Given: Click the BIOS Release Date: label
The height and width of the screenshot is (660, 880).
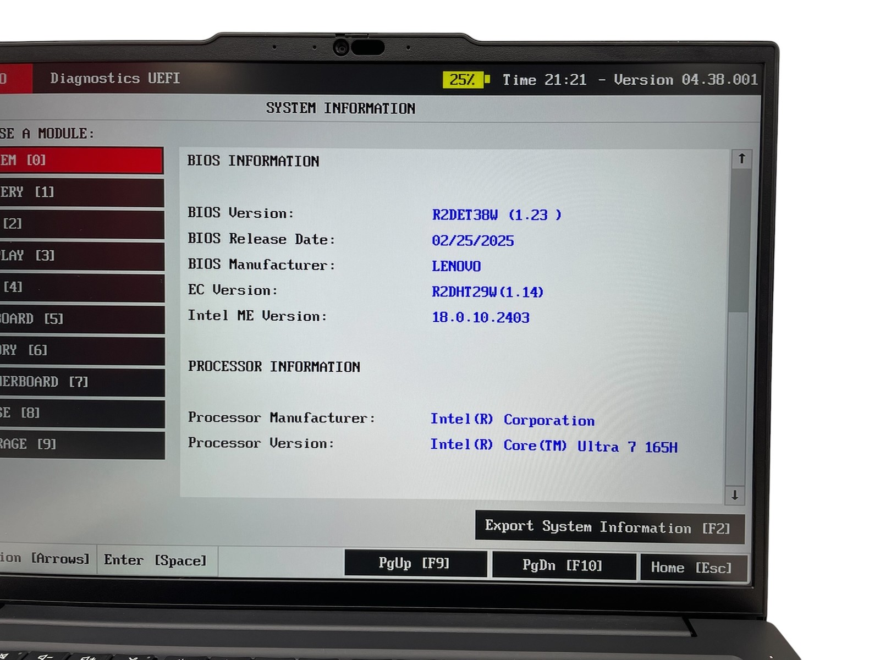Looking at the screenshot, I should 261,239.
